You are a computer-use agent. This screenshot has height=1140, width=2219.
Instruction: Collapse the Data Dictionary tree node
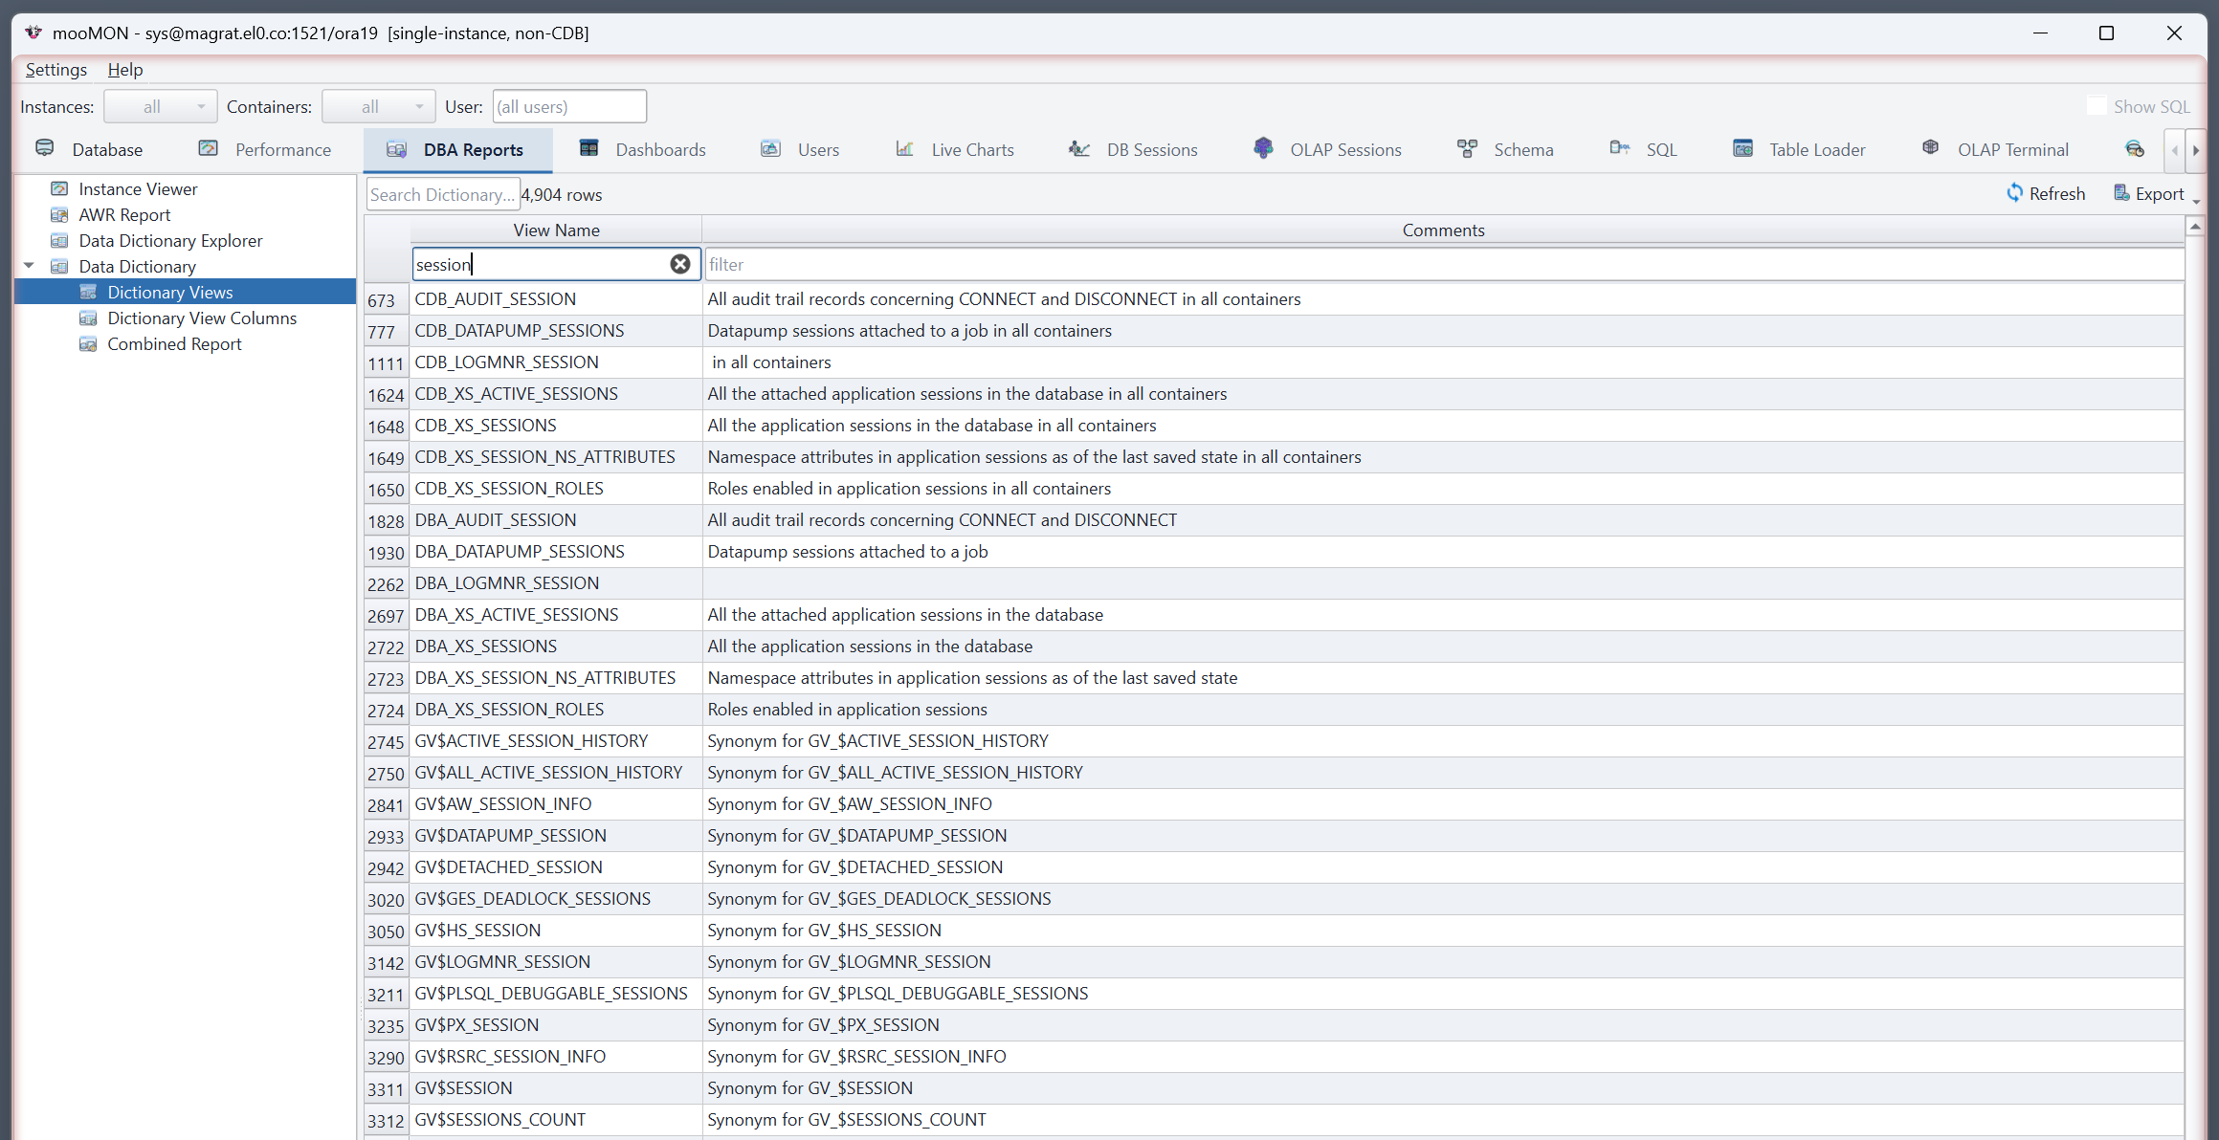(x=29, y=266)
